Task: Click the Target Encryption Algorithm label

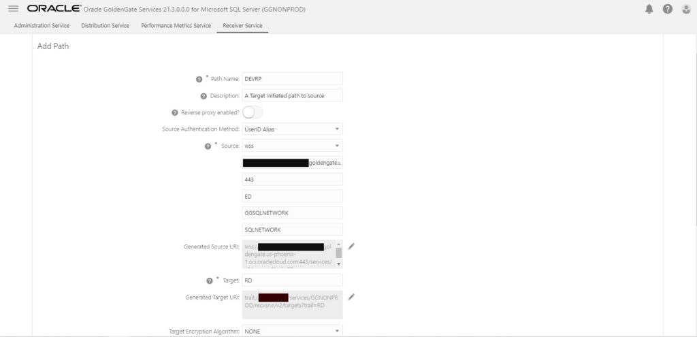Action: pyautogui.click(x=204, y=332)
